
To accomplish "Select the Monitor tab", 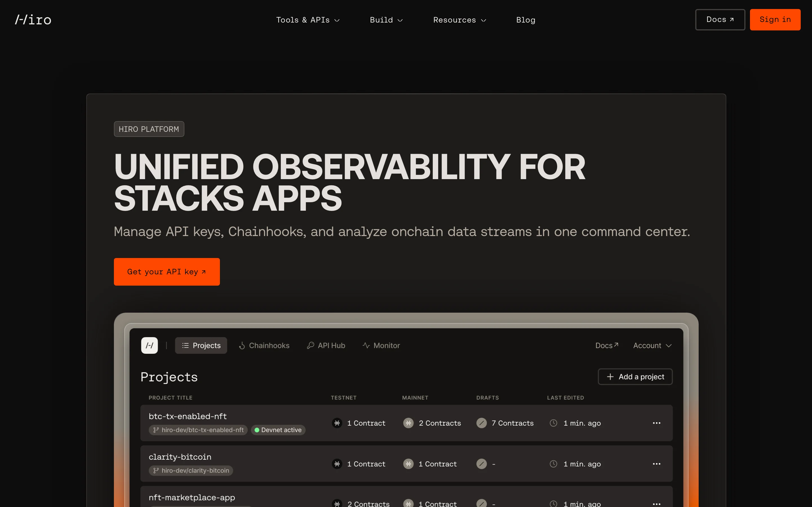I will 381,345.
